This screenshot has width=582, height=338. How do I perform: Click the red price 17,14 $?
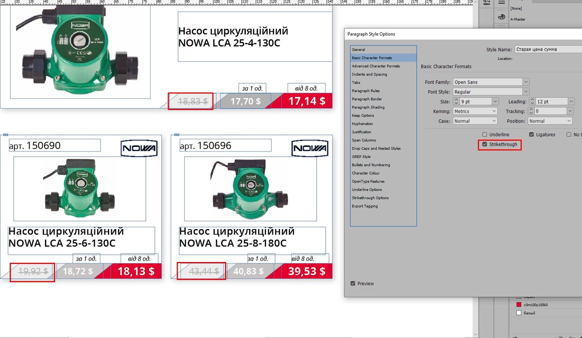click(307, 101)
